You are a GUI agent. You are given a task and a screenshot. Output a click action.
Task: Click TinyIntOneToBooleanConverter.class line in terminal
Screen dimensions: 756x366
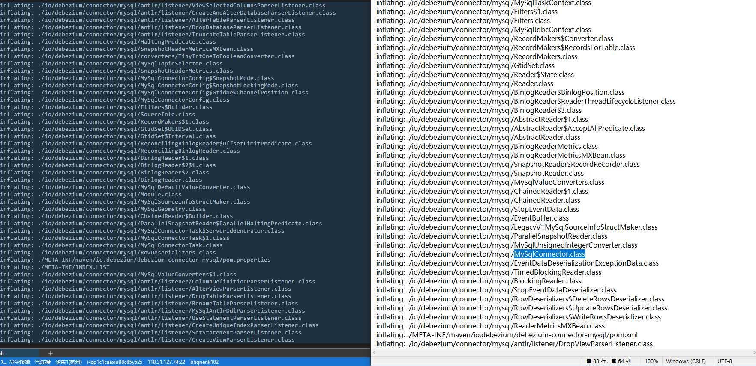pyautogui.click(x=147, y=56)
